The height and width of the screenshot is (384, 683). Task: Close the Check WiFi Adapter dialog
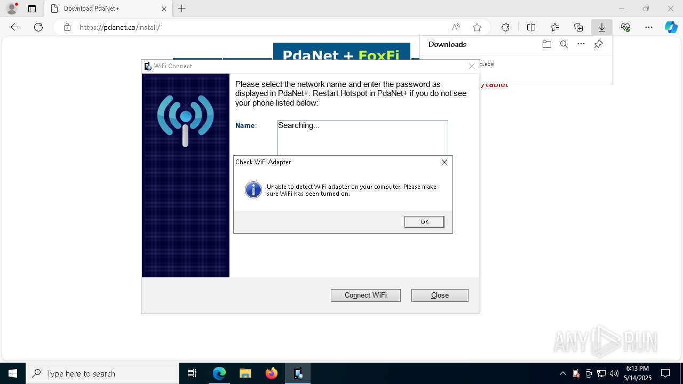pyautogui.click(x=444, y=162)
